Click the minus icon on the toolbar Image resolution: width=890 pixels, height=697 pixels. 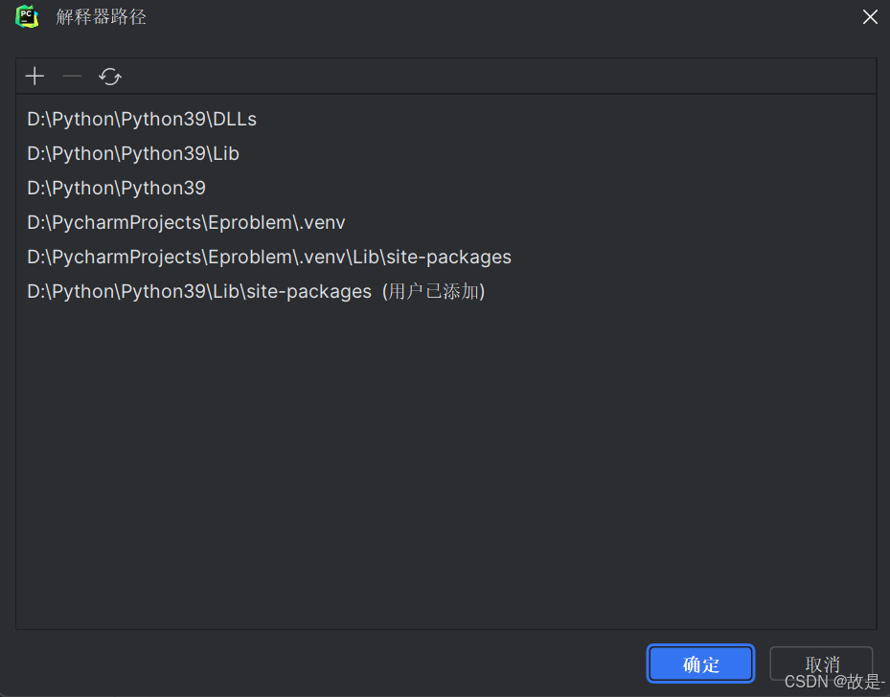72,76
